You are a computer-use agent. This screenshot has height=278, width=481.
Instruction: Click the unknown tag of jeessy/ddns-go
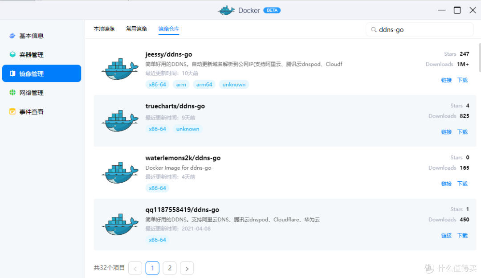click(234, 84)
